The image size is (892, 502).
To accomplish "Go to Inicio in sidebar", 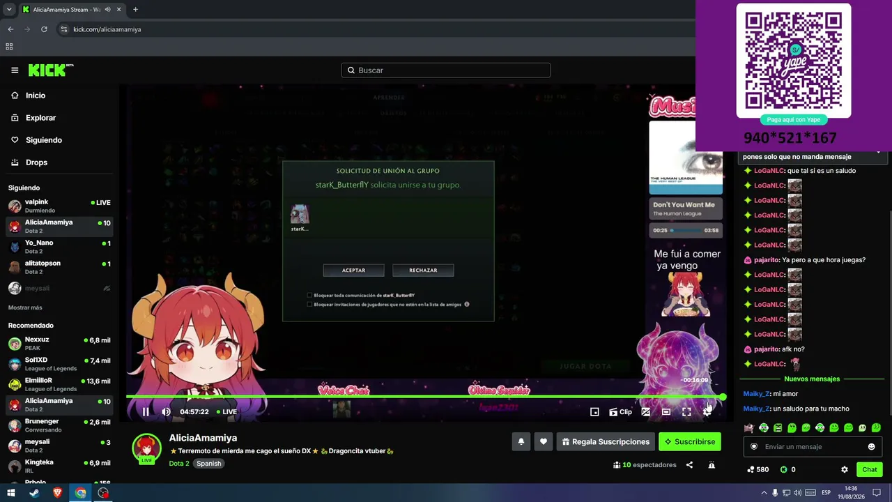I will pyautogui.click(x=35, y=96).
